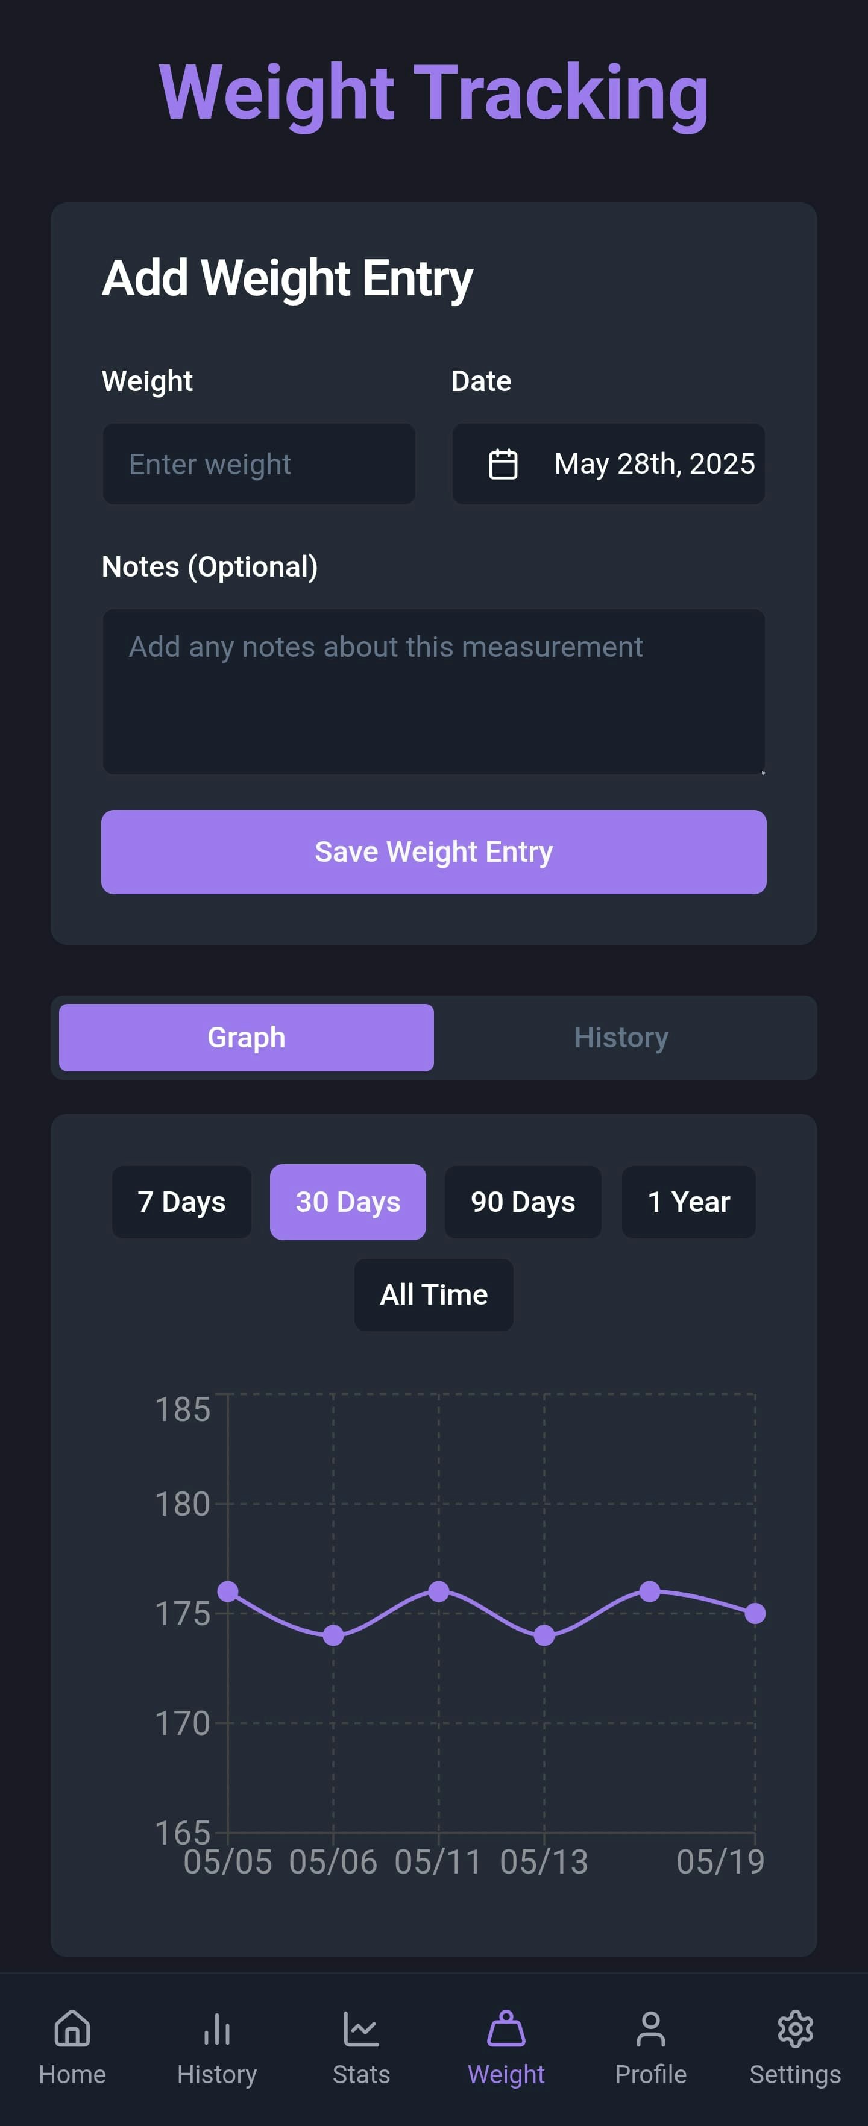Open the Stats line-chart icon
Viewport: 868px width, 2126px height.
(x=361, y=2028)
